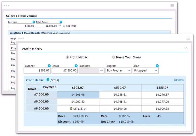Select the $4,899.08 matrix cell
Screen dimensions: 196x136
120,109
